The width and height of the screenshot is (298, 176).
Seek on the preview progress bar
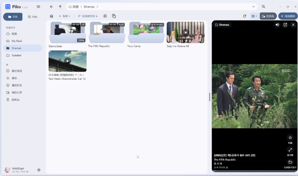point(255,171)
